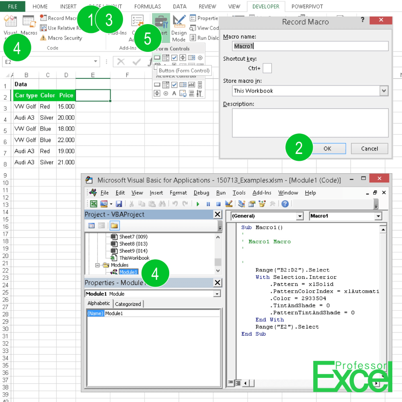Image resolution: width=402 pixels, height=402 pixels.
Task: Open the FILE tab
Action: coord(12,6)
